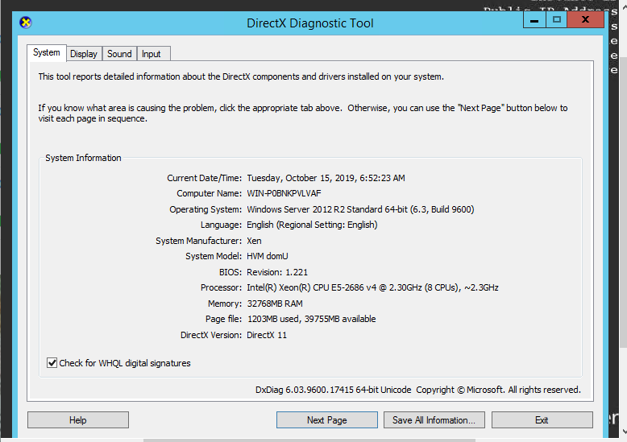Close the DirectX Diagnostic Tool window

[x=585, y=19]
